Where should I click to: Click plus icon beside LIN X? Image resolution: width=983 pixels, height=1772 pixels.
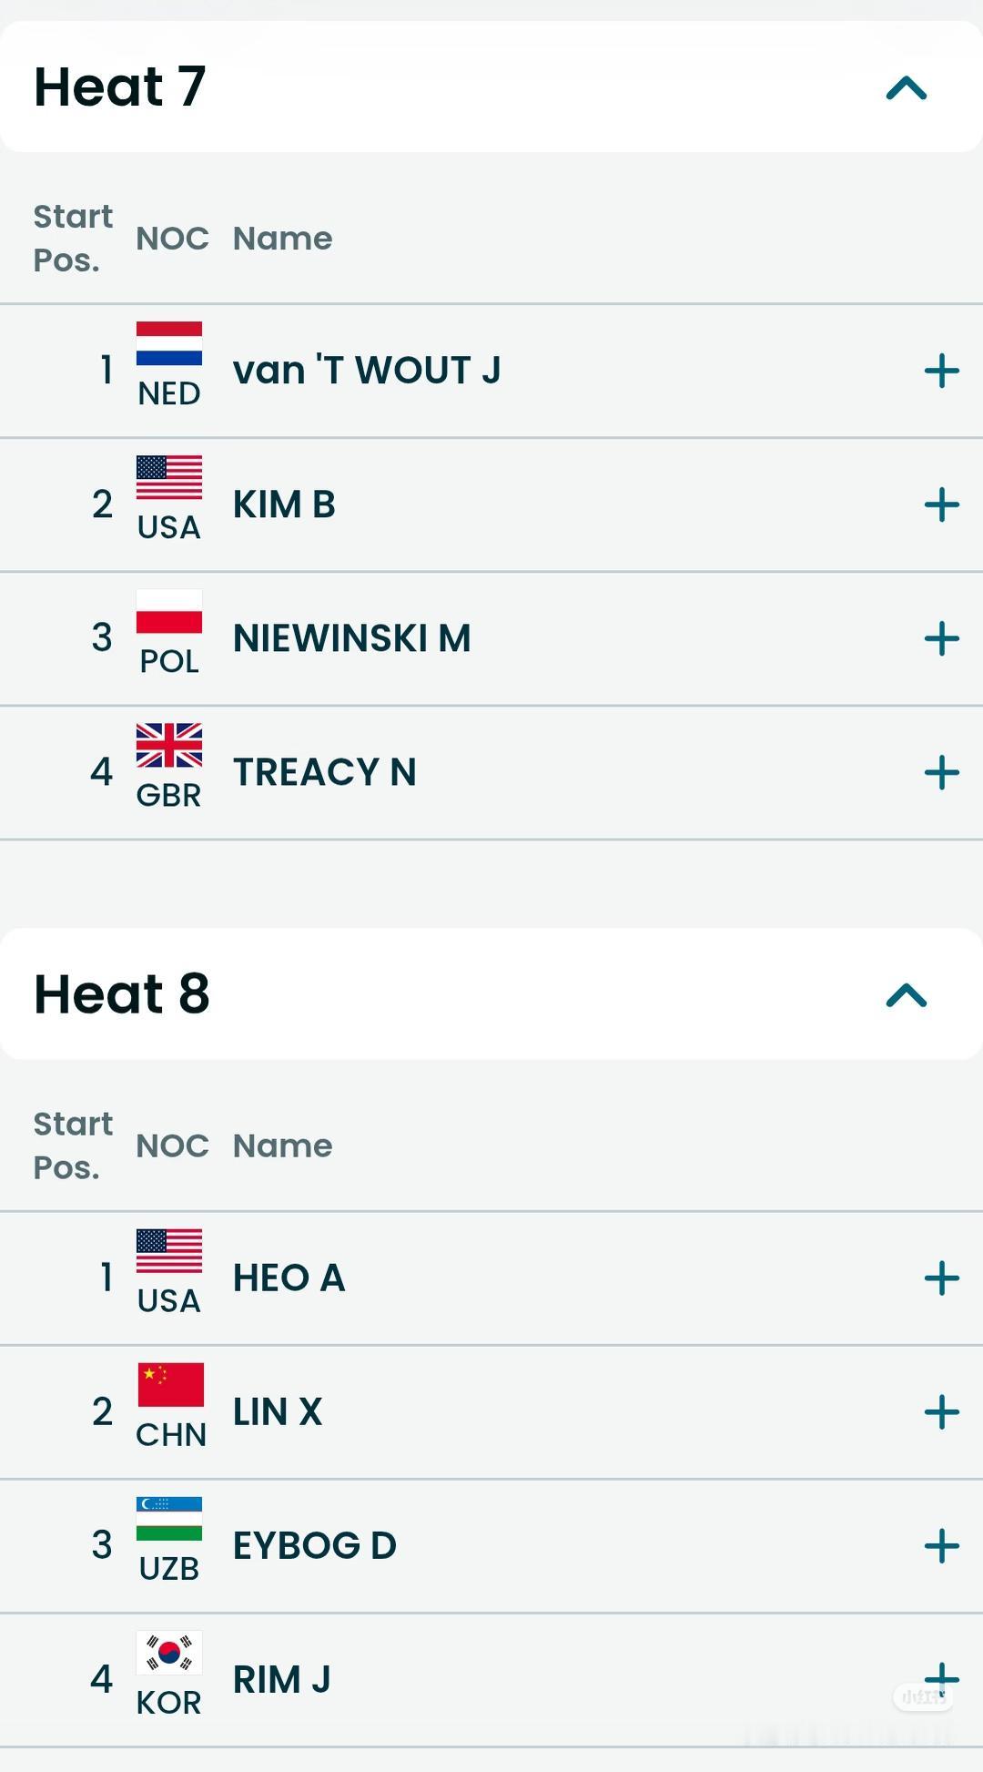pos(941,1412)
